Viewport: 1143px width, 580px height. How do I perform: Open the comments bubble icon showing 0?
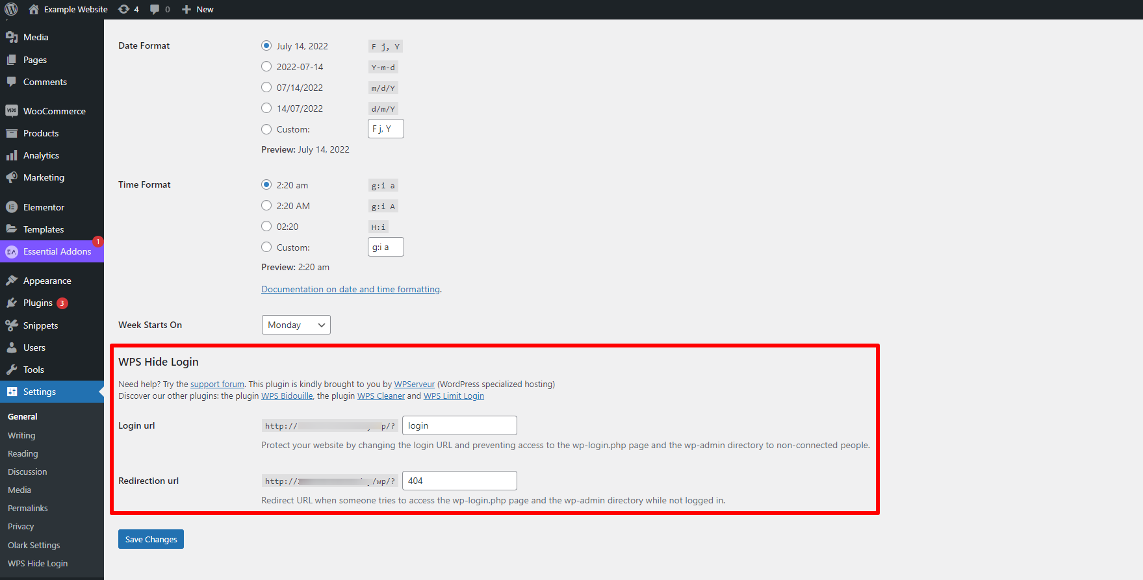pyautogui.click(x=155, y=9)
